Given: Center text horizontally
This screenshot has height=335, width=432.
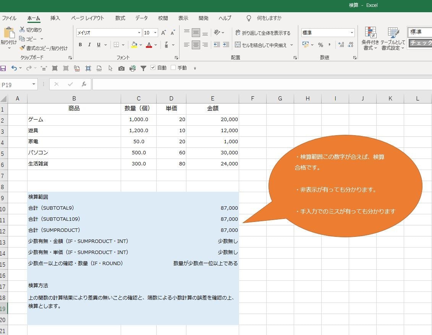Looking at the screenshot, I should click(196, 45).
